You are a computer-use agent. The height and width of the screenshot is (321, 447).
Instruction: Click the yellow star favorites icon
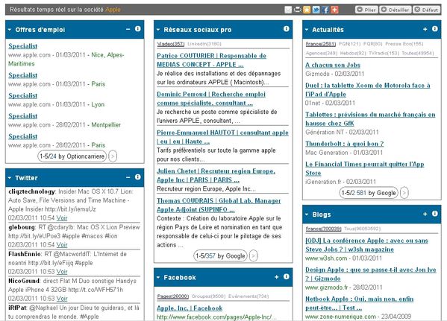coord(307,10)
